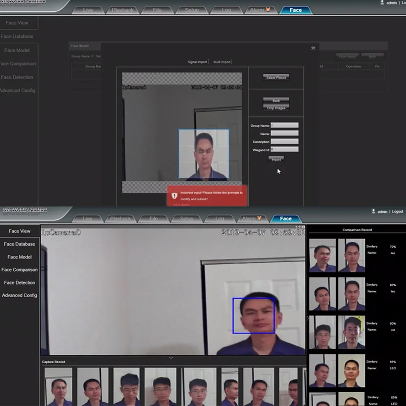Click the Logout link

(397, 212)
